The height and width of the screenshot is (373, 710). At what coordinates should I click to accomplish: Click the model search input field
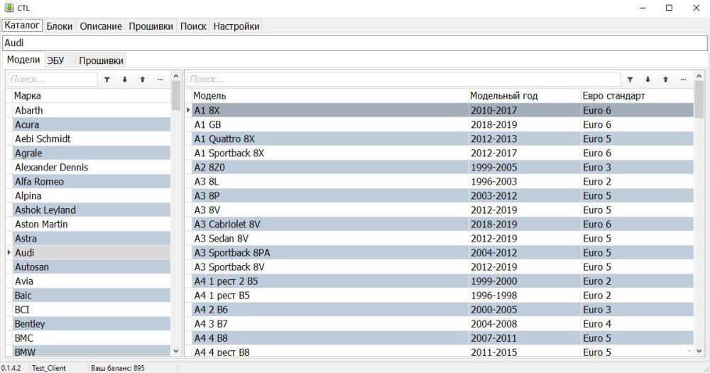[401, 80]
